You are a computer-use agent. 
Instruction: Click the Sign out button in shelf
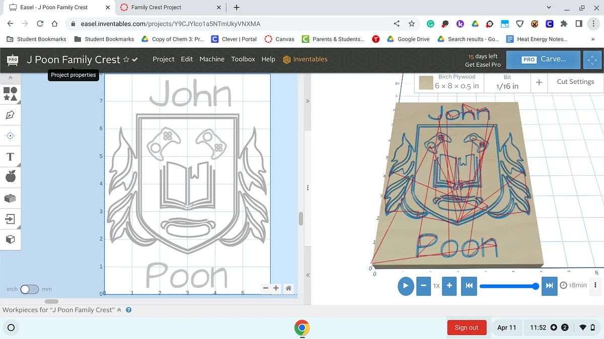point(466,327)
